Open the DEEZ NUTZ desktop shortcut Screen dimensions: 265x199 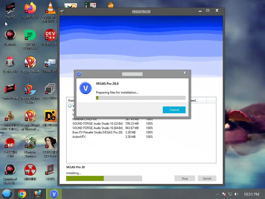coord(50,91)
